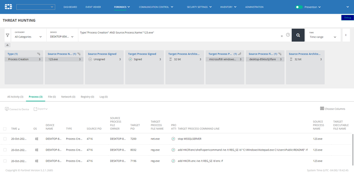Open the query help question mark icon
Image resolution: width=354 pixels, height=173 pixels.
288,35
